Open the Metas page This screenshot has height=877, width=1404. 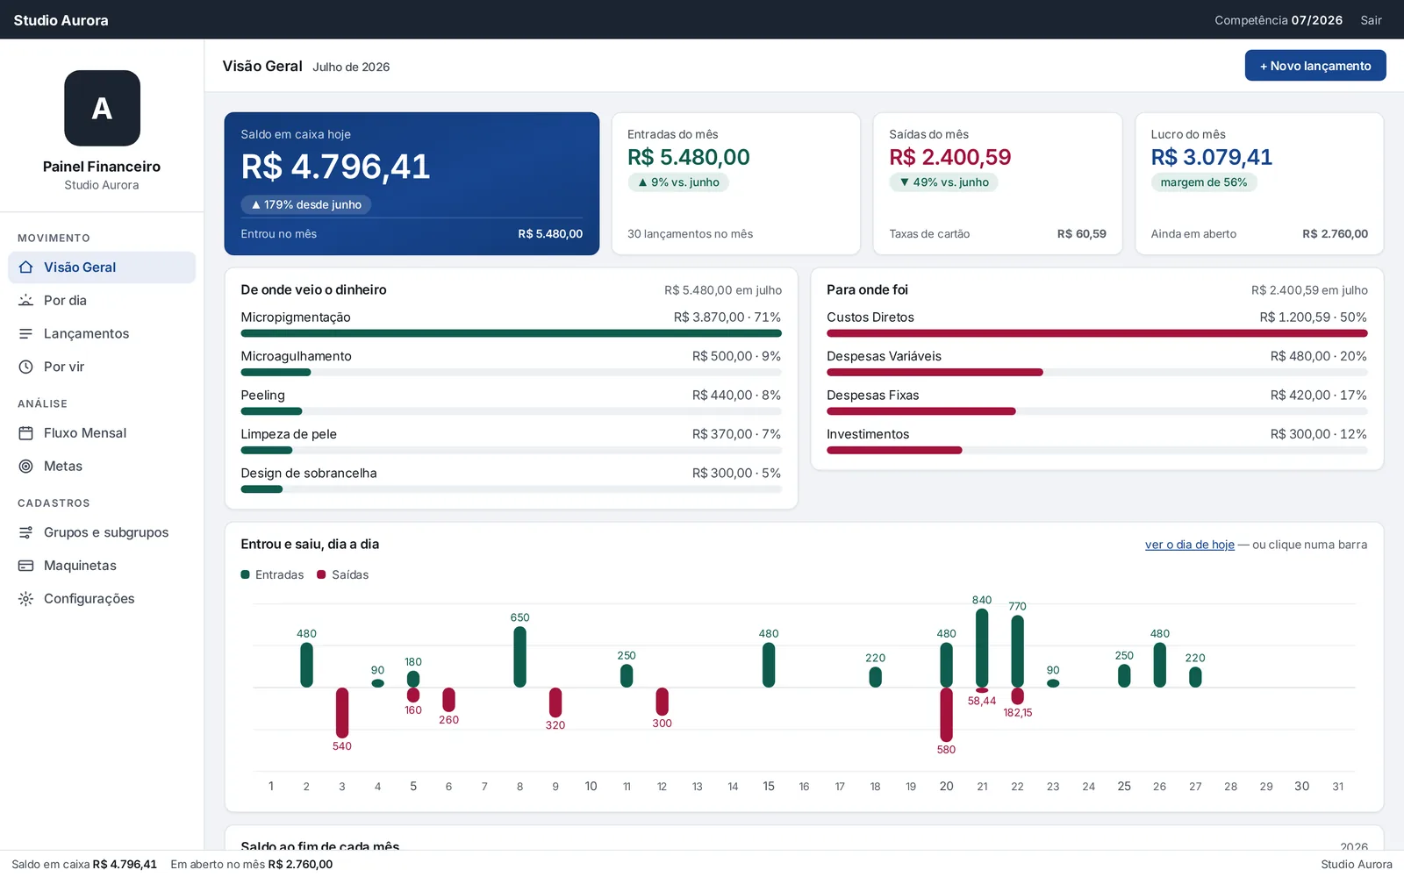pyautogui.click(x=102, y=467)
